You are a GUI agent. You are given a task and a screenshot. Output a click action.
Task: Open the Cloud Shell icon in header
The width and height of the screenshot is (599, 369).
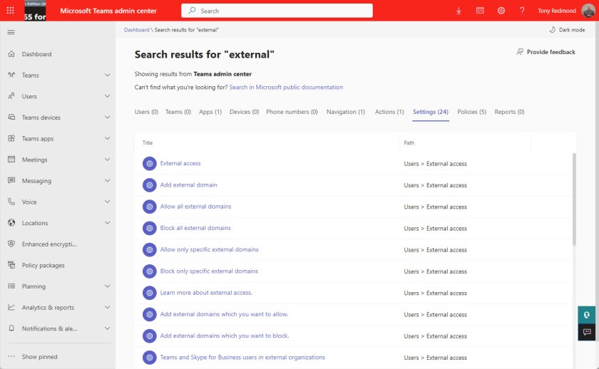tap(480, 11)
